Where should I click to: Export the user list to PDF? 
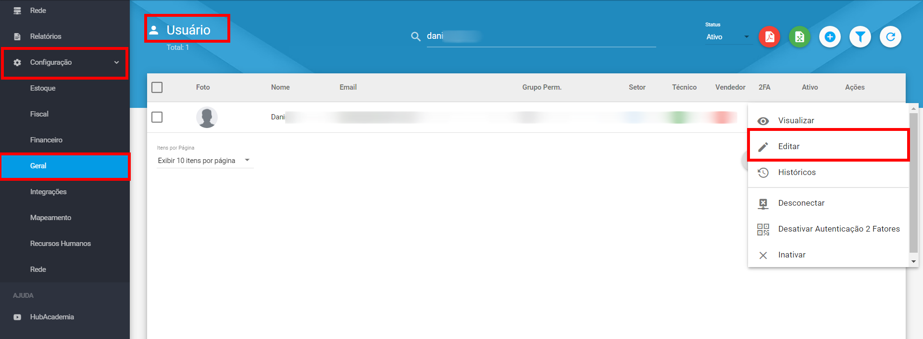(769, 37)
